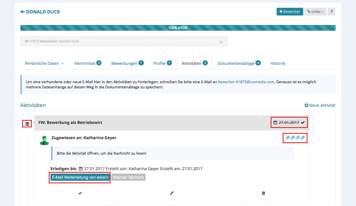Go to the Historie tab
This screenshot has height=206, width=356.
pyautogui.click(x=278, y=63)
